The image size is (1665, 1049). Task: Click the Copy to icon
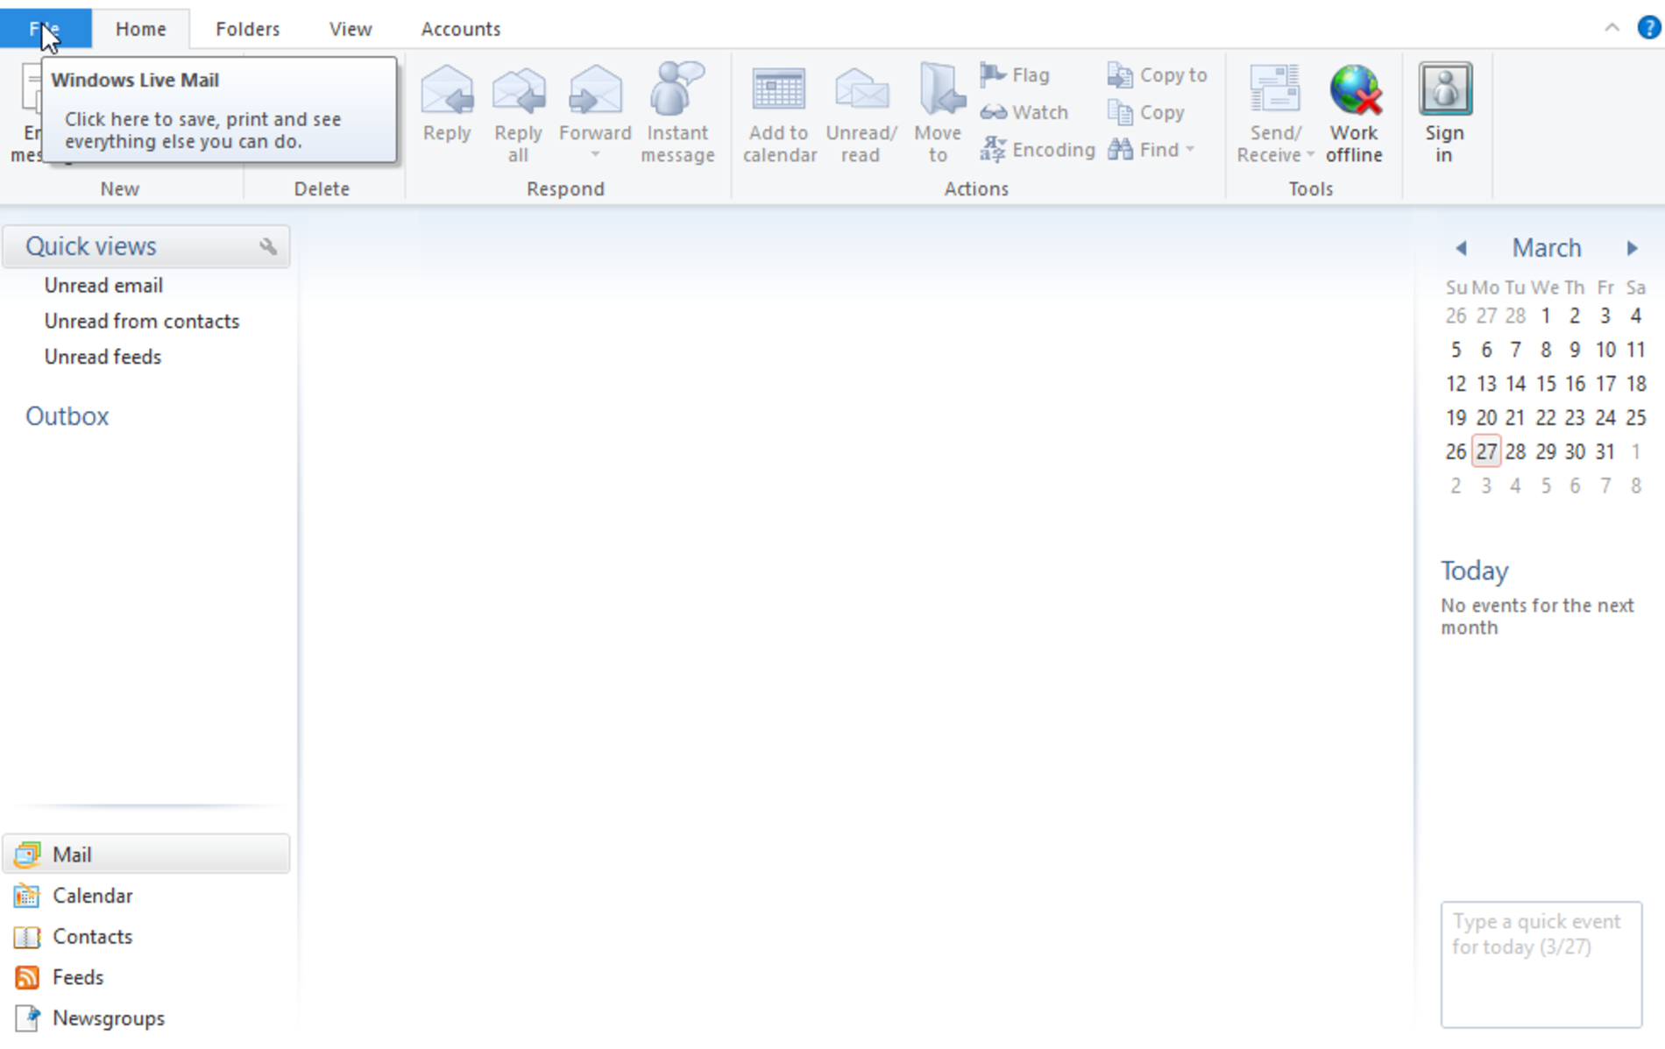1120,75
